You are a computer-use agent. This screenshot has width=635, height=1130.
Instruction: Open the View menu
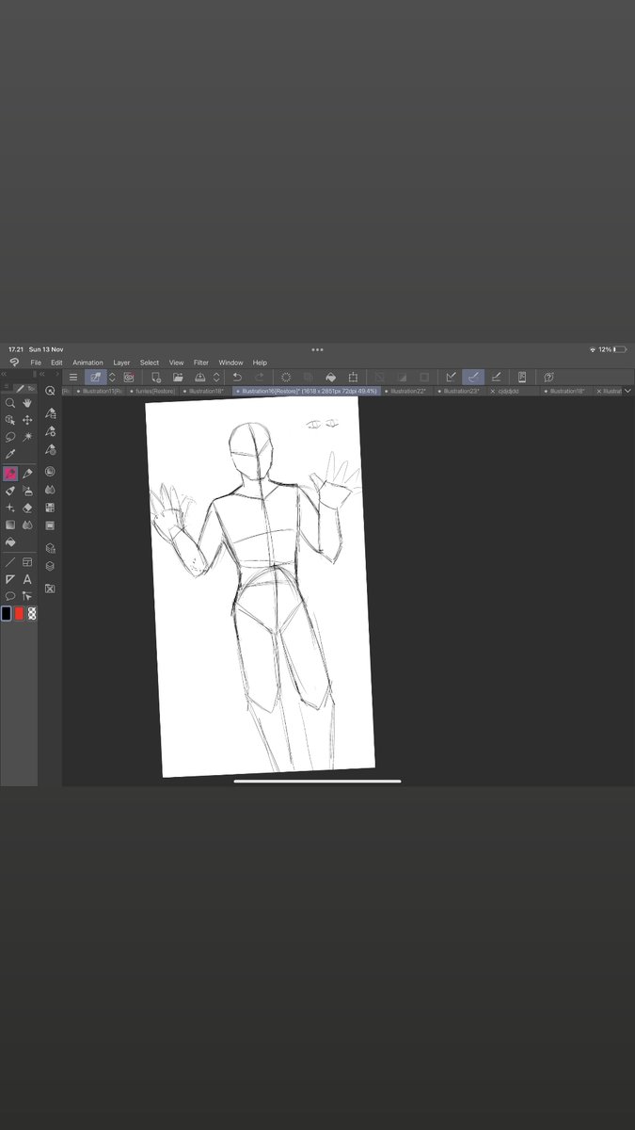pyautogui.click(x=176, y=363)
